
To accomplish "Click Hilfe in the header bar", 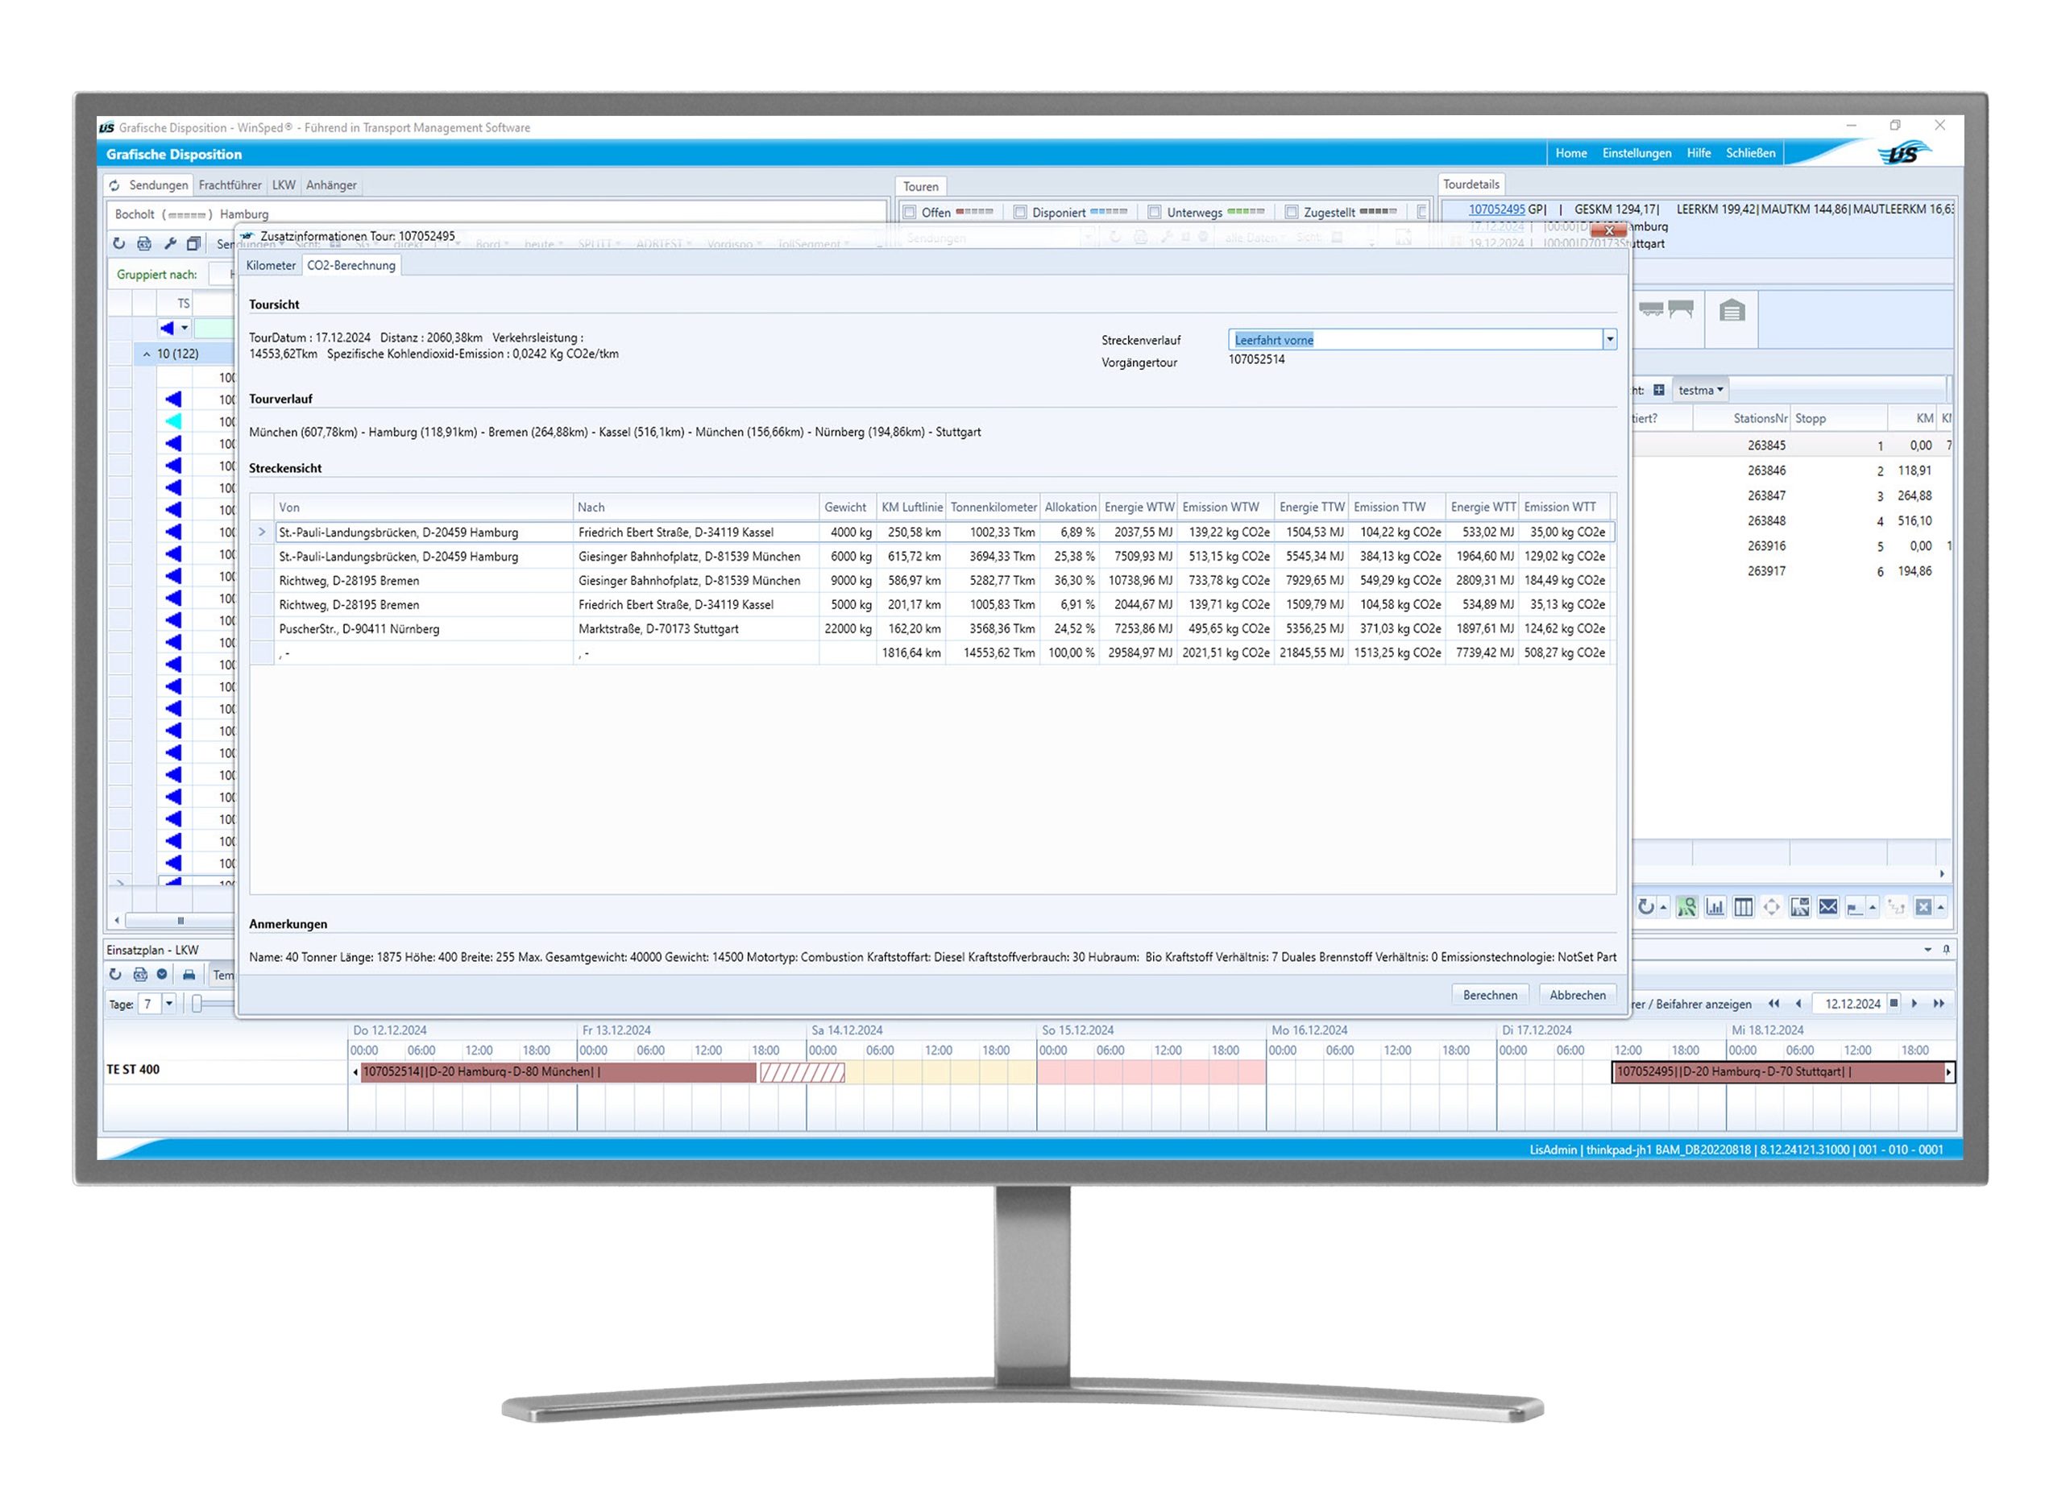I will pyautogui.click(x=1700, y=154).
